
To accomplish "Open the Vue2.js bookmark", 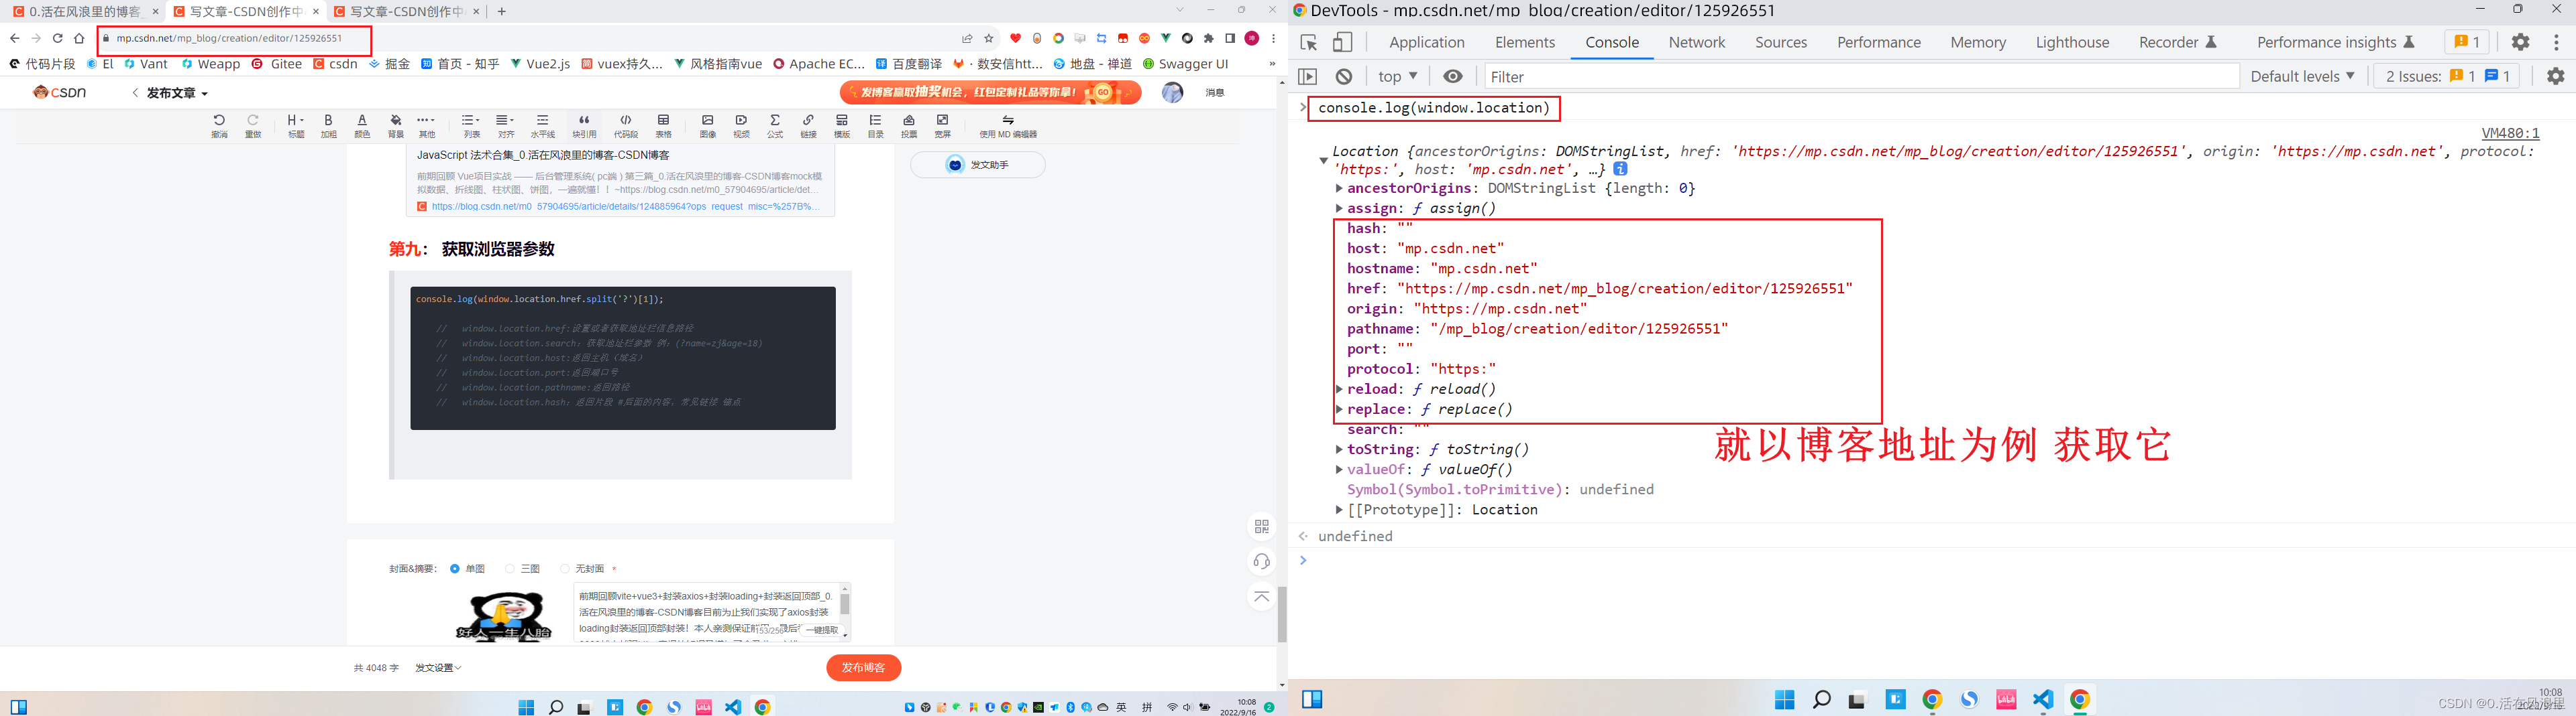I will click(x=540, y=64).
